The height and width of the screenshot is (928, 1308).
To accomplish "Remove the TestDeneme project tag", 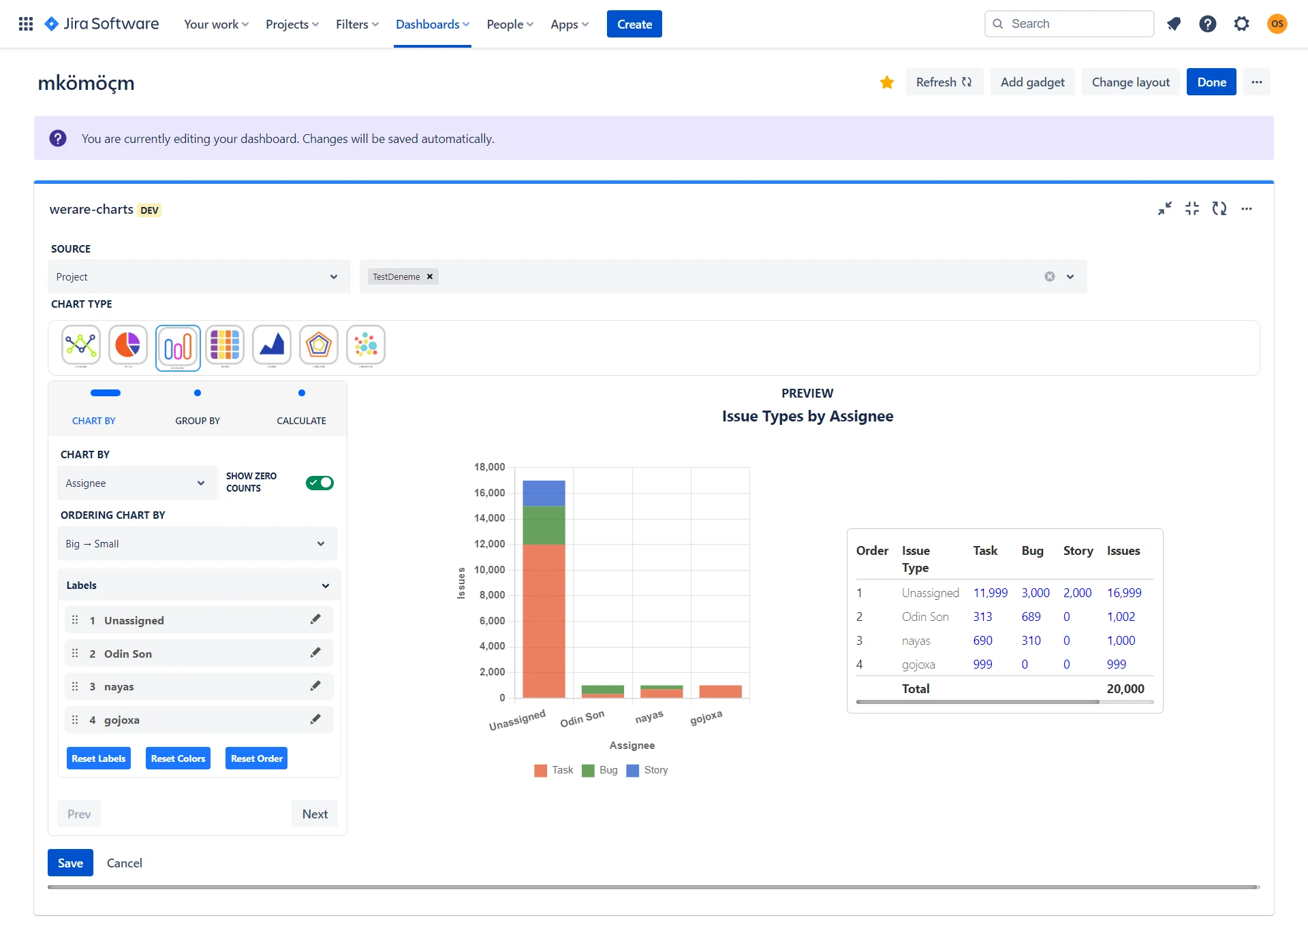I will [x=430, y=276].
